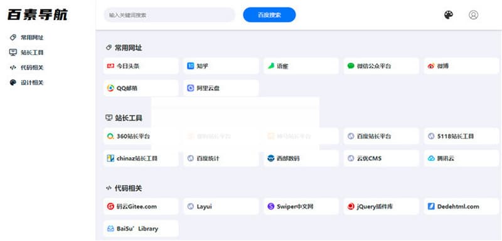Click the 代码相关 section heading
The height and width of the screenshot is (241, 502).
click(128, 188)
